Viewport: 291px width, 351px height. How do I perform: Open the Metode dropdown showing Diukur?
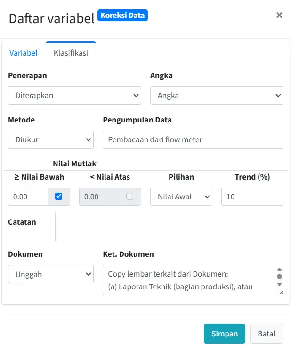[x=51, y=139]
